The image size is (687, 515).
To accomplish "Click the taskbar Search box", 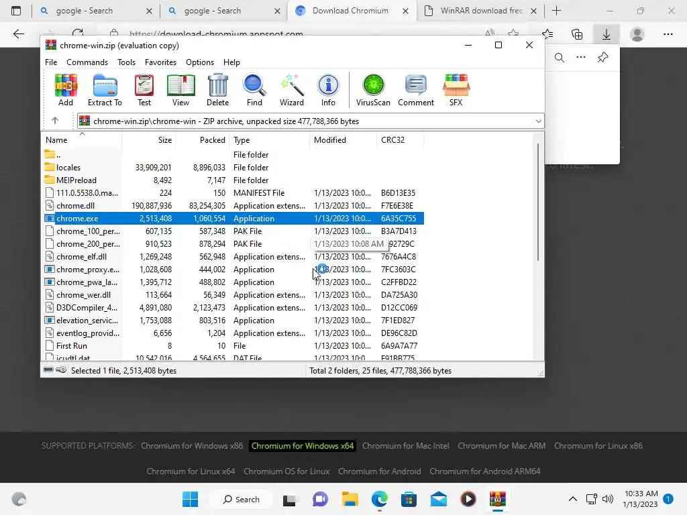I will pyautogui.click(x=241, y=499).
